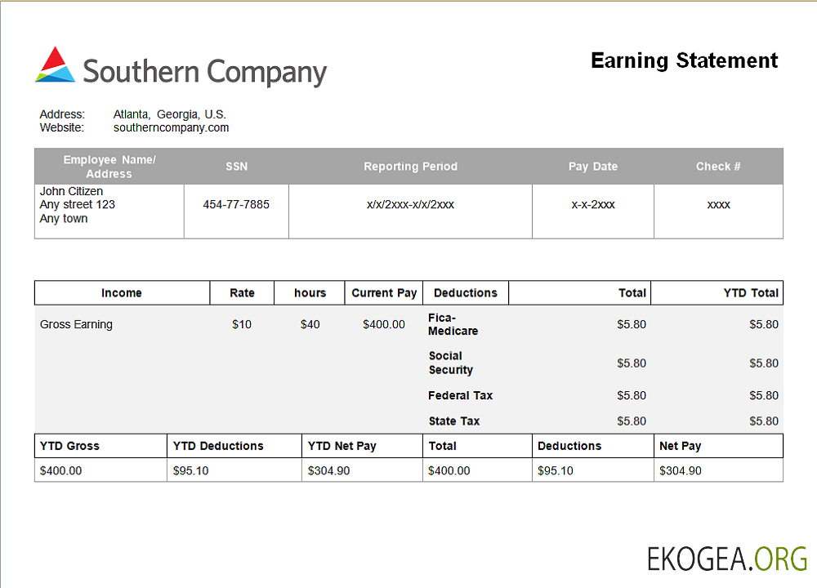Select the employee name John Citizen
The image size is (817, 588).
pyautogui.click(x=72, y=191)
